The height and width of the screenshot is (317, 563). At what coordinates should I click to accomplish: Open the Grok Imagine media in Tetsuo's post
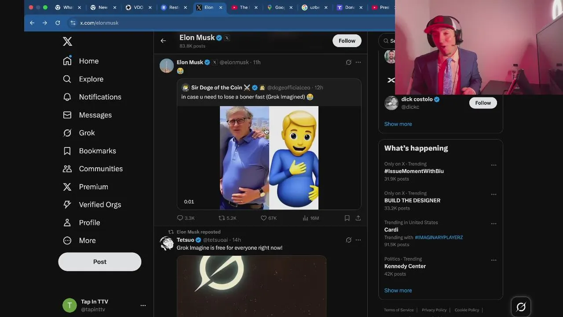[x=252, y=286]
